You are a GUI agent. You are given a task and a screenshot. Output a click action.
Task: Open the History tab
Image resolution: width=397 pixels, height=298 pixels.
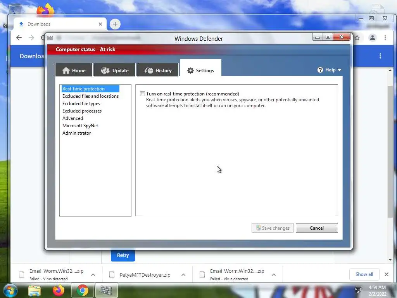[158, 70]
